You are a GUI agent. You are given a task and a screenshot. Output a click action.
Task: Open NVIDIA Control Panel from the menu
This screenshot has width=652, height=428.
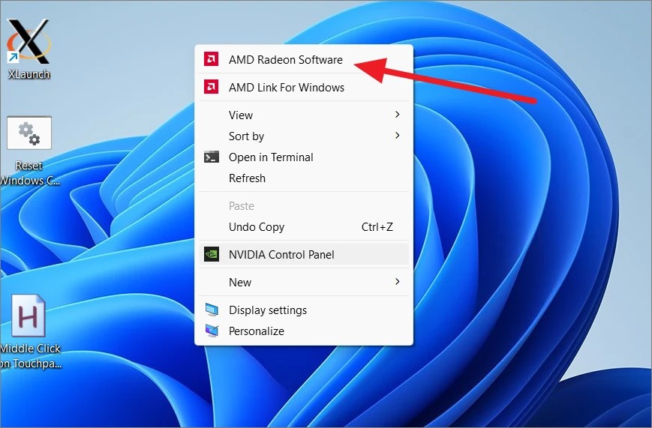point(304,254)
